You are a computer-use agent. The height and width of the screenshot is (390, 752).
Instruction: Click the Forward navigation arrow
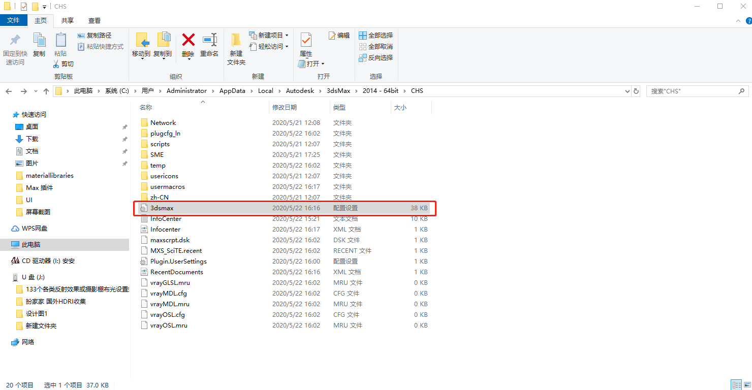(x=23, y=91)
